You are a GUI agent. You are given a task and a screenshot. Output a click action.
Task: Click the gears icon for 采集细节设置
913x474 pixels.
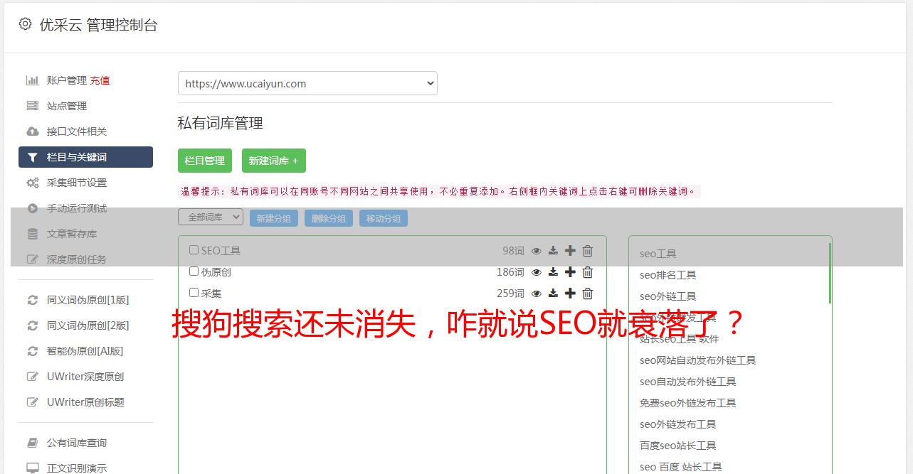[x=33, y=183]
